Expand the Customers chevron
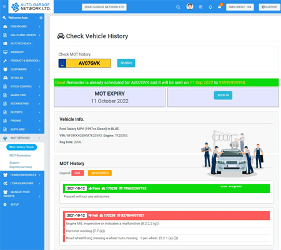This screenshot has width=281, height=250. [39, 69]
